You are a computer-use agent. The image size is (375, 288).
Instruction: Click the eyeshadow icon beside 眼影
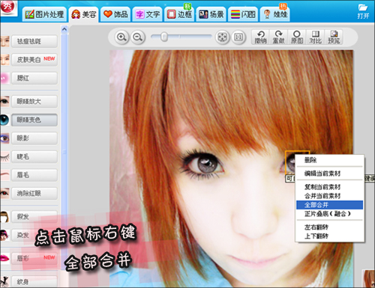click(x=4, y=138)
